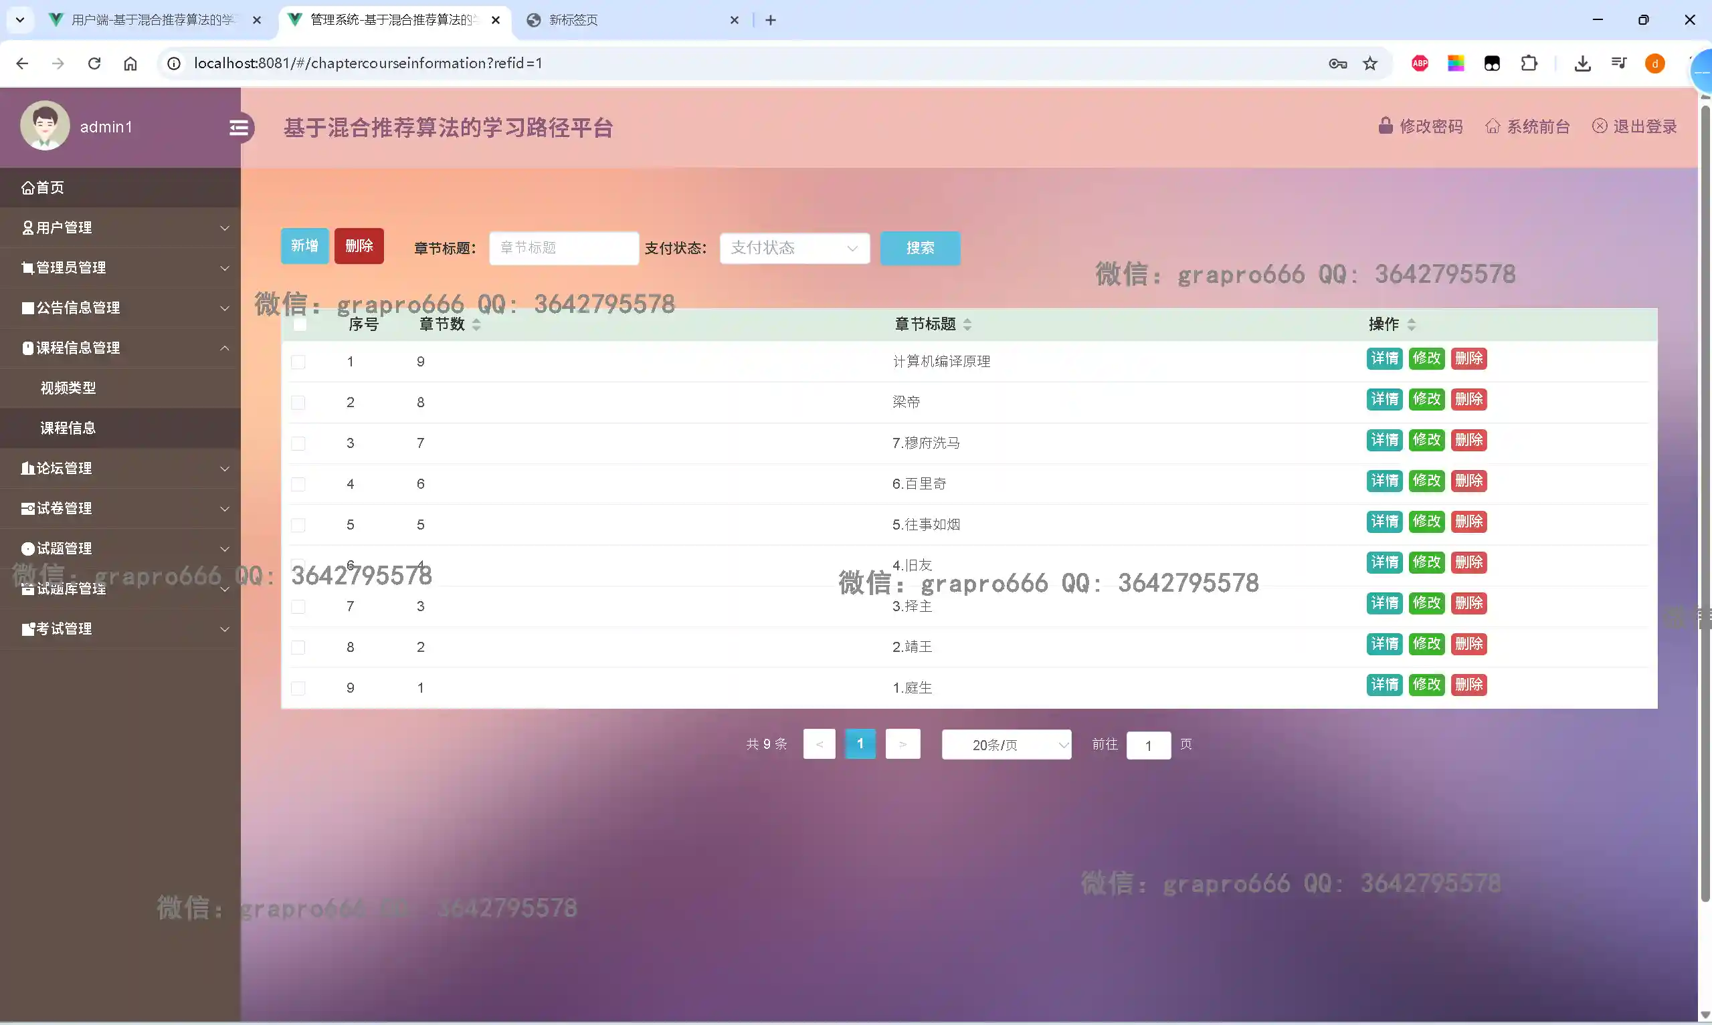Viewport: 1712px width, 1025px height.
Task: Toggle the select-all header checkbox
Action: (x=300, y=324)
